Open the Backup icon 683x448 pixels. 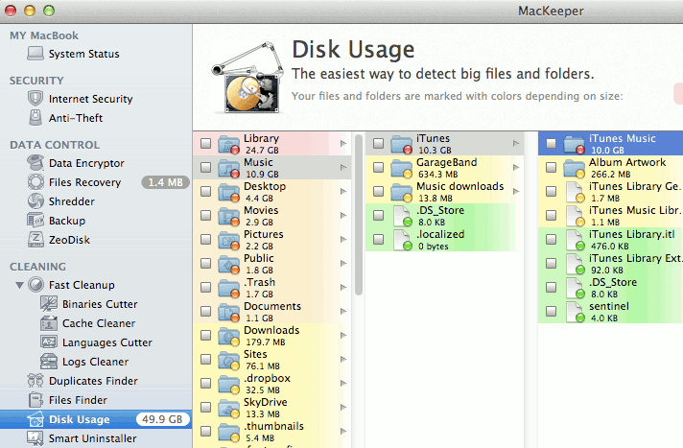tap(35, 221)
